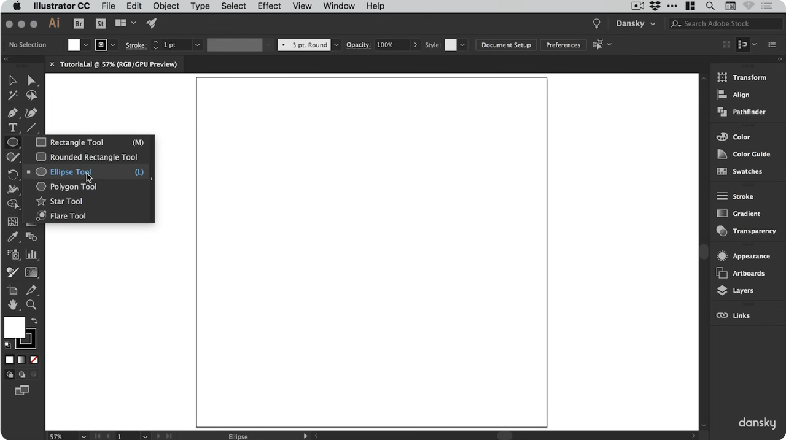Open the graphic style dropdown
This screenshot has height=440, width=786.
462,45
